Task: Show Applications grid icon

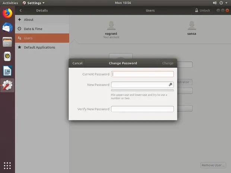Action: tap(7, 166)
